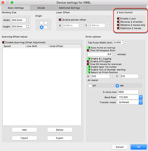Open the Transfer mode dropdown
148x151 pixels.
[130, 102]
